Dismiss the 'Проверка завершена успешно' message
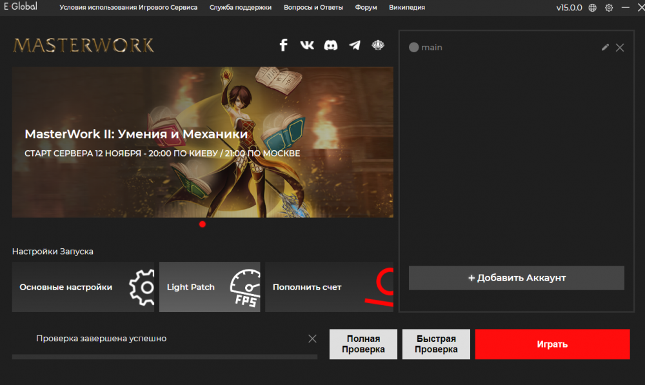Screen dimensions: 645x385 [312, 339]
